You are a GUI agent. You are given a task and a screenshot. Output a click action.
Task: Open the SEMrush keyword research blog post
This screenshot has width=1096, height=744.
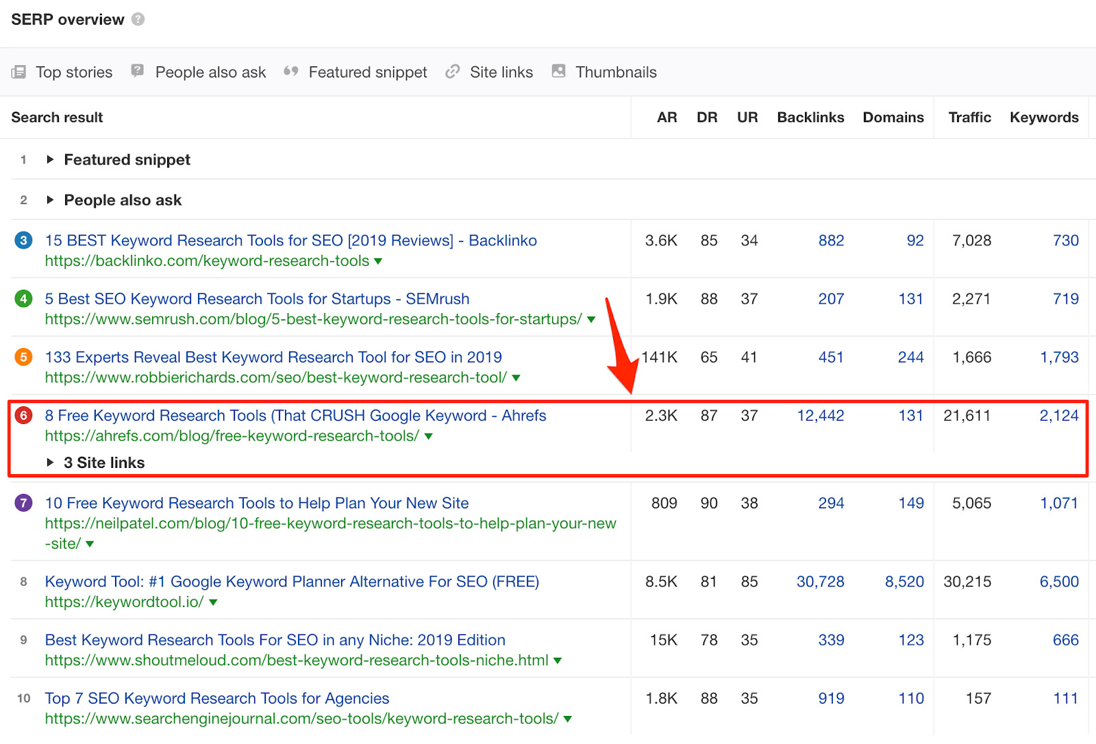coord(257,299)
